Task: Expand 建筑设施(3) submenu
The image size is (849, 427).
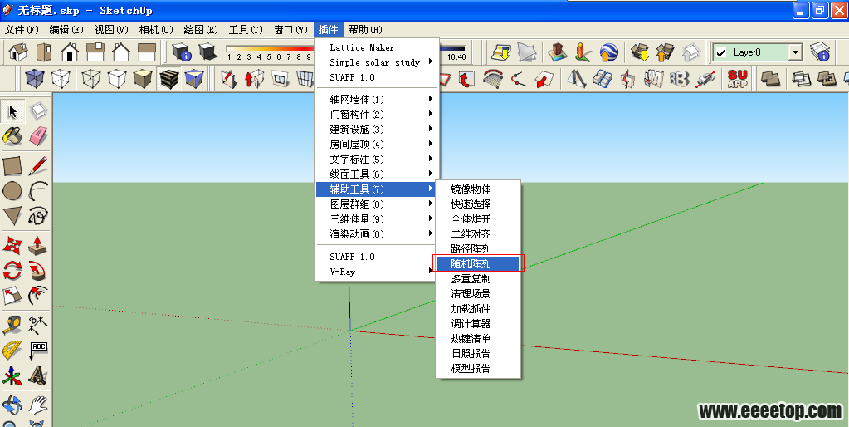Action: click(377, 130)
